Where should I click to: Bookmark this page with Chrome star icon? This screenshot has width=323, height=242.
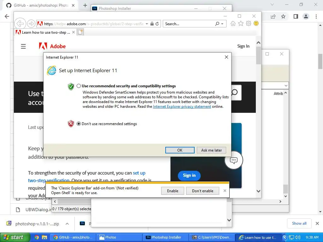(283, 16)
